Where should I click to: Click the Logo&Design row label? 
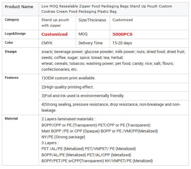click(15, 33)
